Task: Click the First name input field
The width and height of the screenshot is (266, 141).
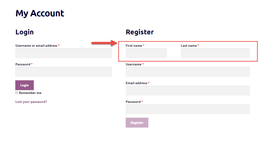Action: click(x=146, y=53)
